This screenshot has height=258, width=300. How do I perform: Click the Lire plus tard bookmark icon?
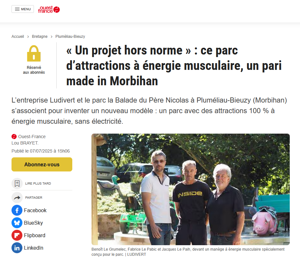pyautogui.click(x=17, y=183)
